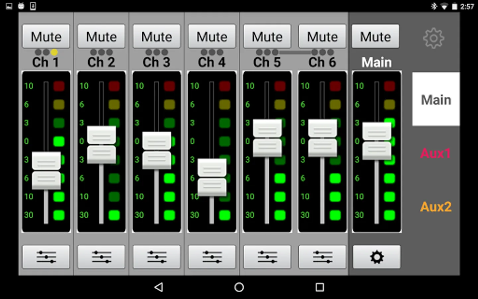Mute channel Ch 3

pos(157,36)
